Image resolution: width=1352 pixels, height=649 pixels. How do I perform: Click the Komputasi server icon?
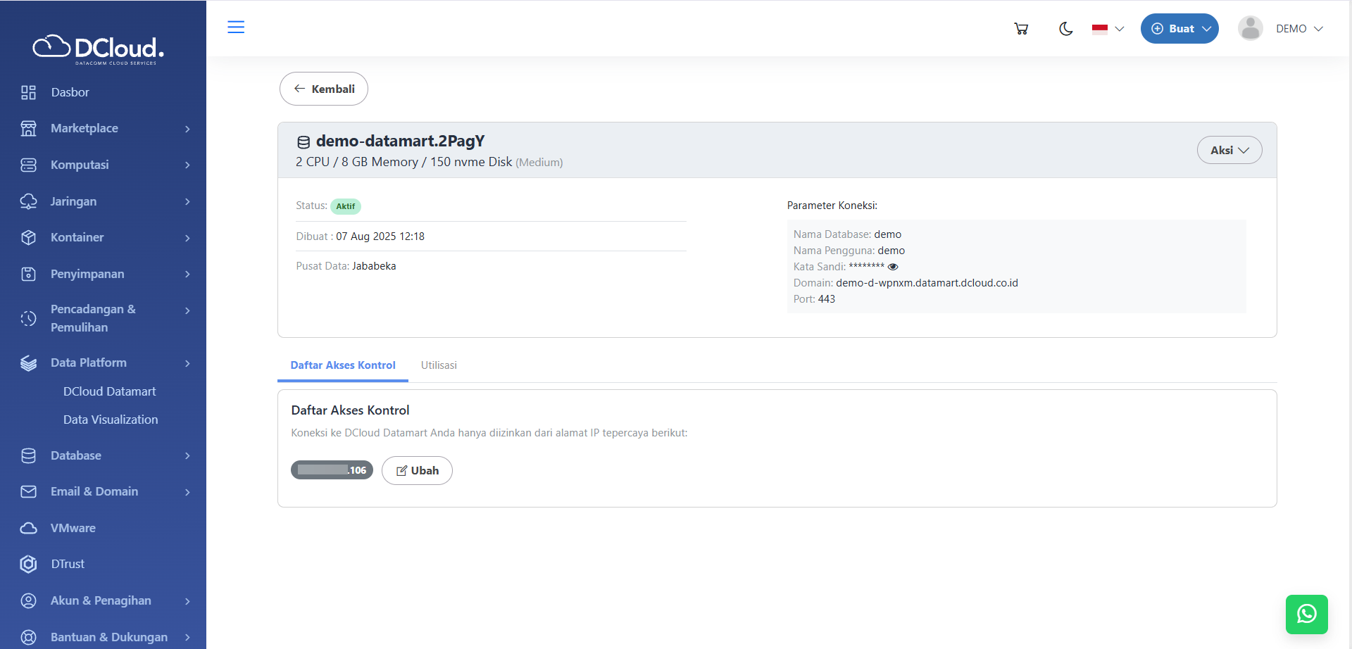click(28, 165)
